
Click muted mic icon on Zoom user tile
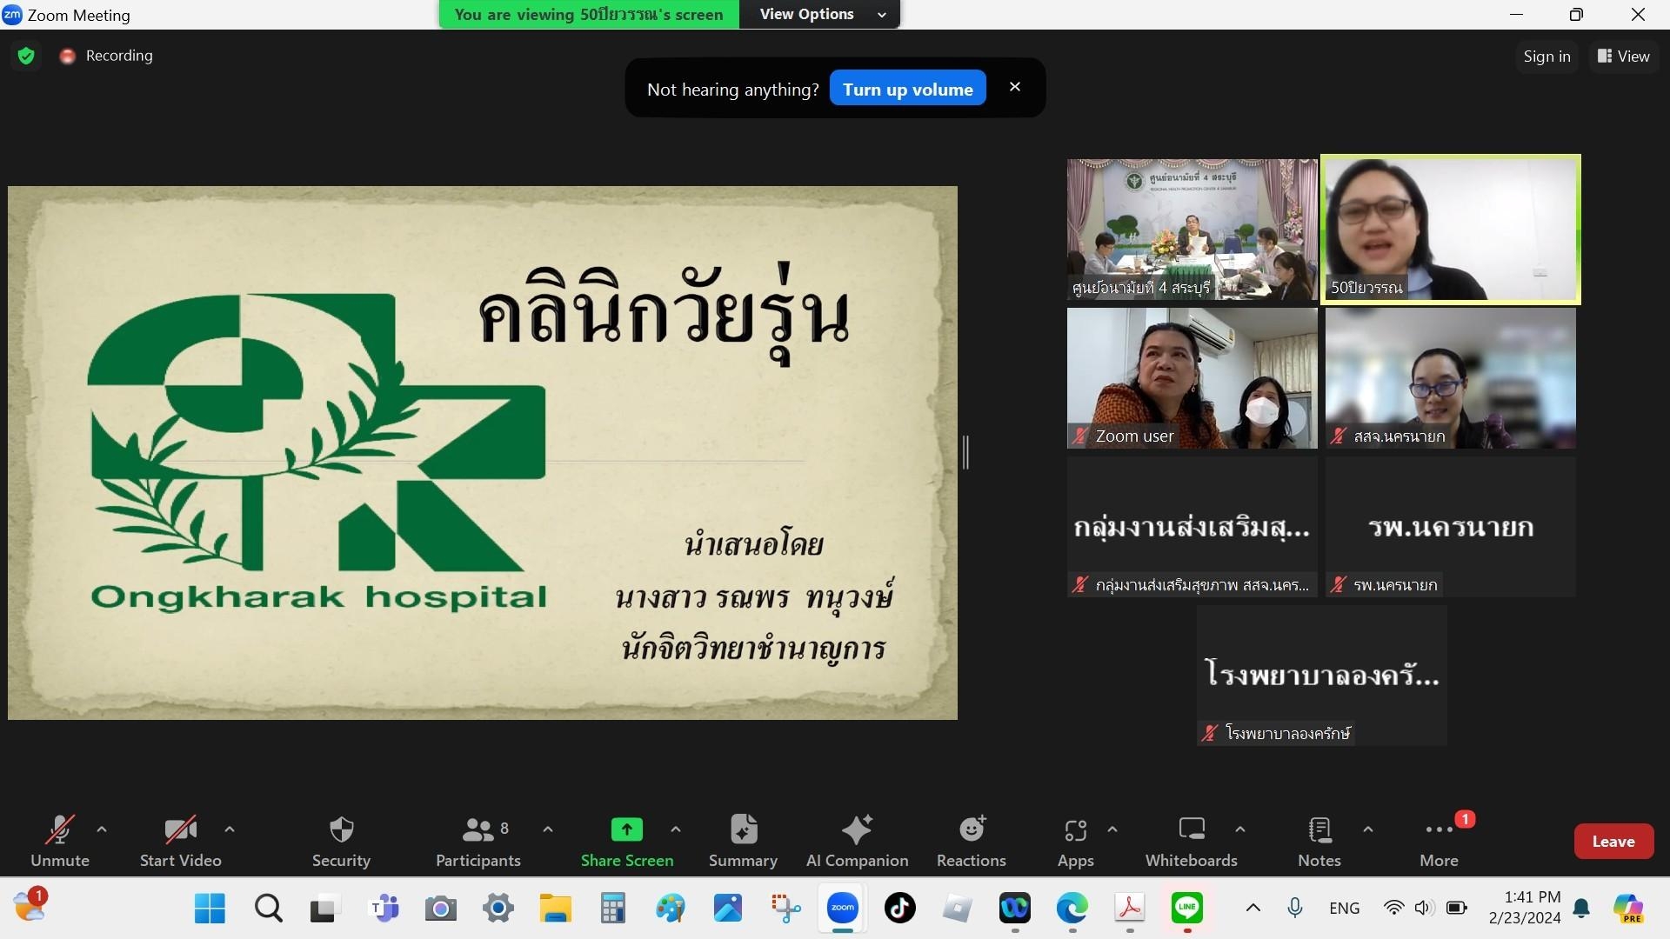1080,436
